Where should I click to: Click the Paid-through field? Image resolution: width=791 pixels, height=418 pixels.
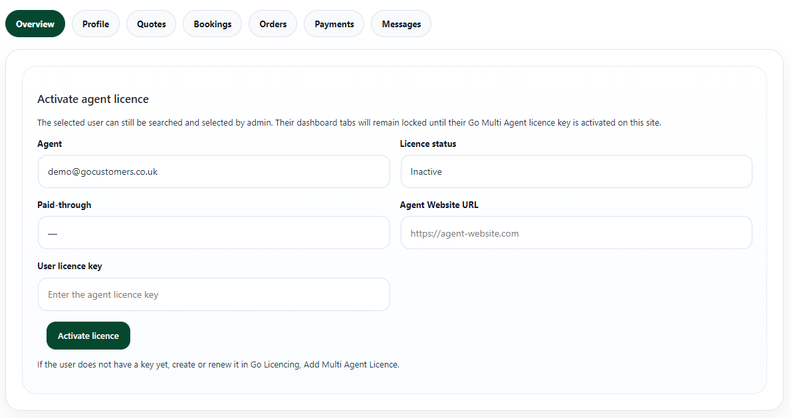(214, 233)
